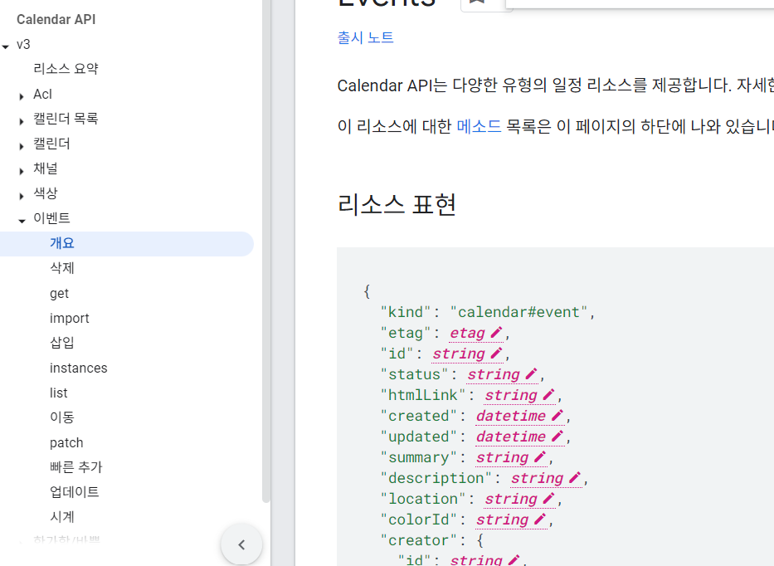The height and width of the screenshot is (566, 774).
Task: Open the 업데이트 method page
Action: (74, 492)
